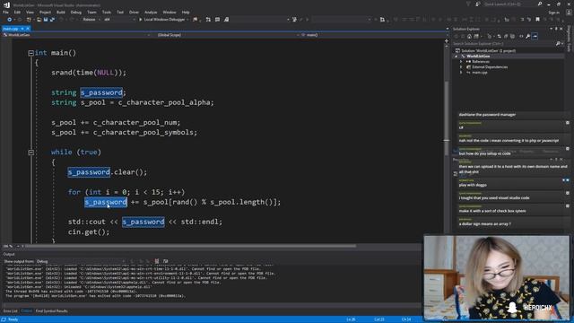Click the Preview Selected Items icon
This screenshot has height=323, width=574.
point(535,36)
